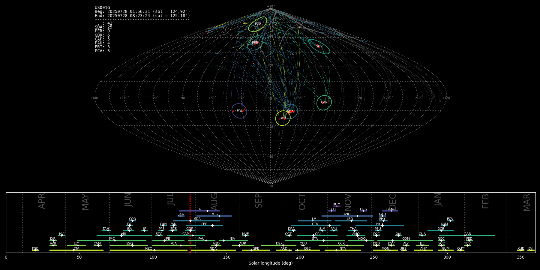540x270 pixels.
Task: Click the ORS shower label in timeline
Action: [363, 209]
